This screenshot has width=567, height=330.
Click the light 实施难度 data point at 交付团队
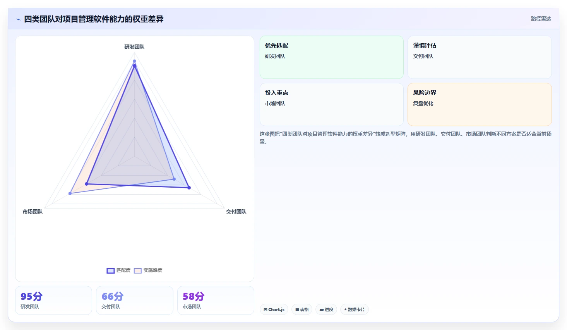pos(174,179)
